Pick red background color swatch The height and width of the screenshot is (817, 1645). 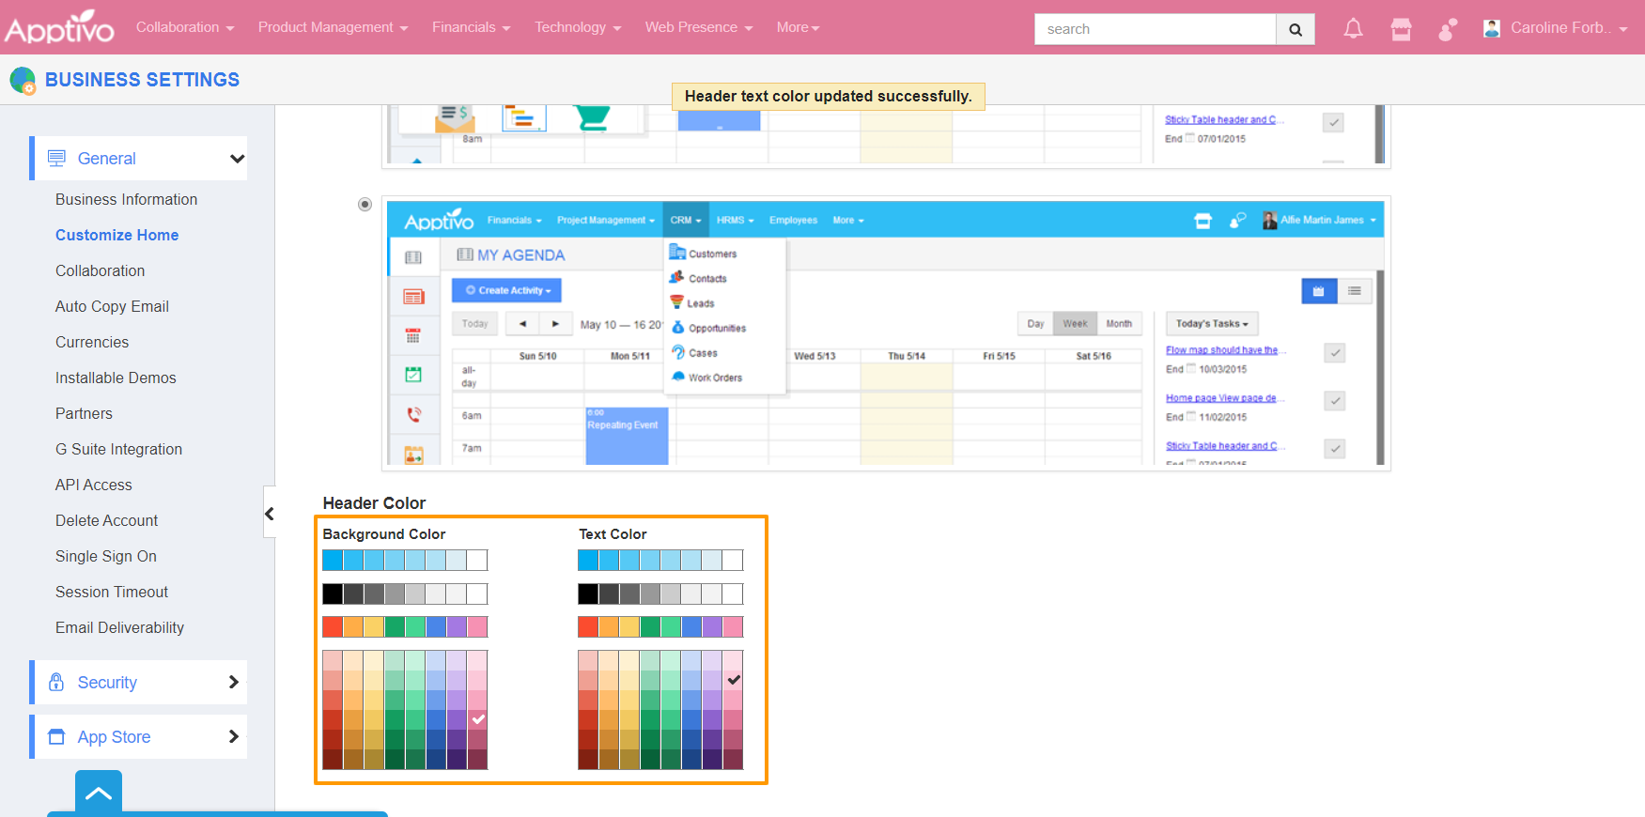coord(333,626)
